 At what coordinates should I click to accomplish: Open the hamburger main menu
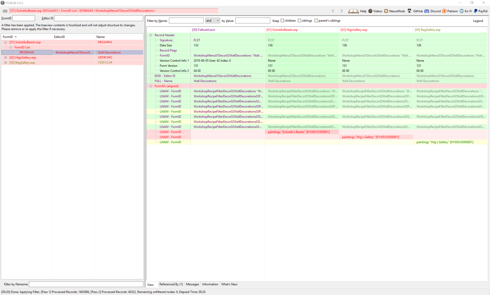click(x=5, y=11)
